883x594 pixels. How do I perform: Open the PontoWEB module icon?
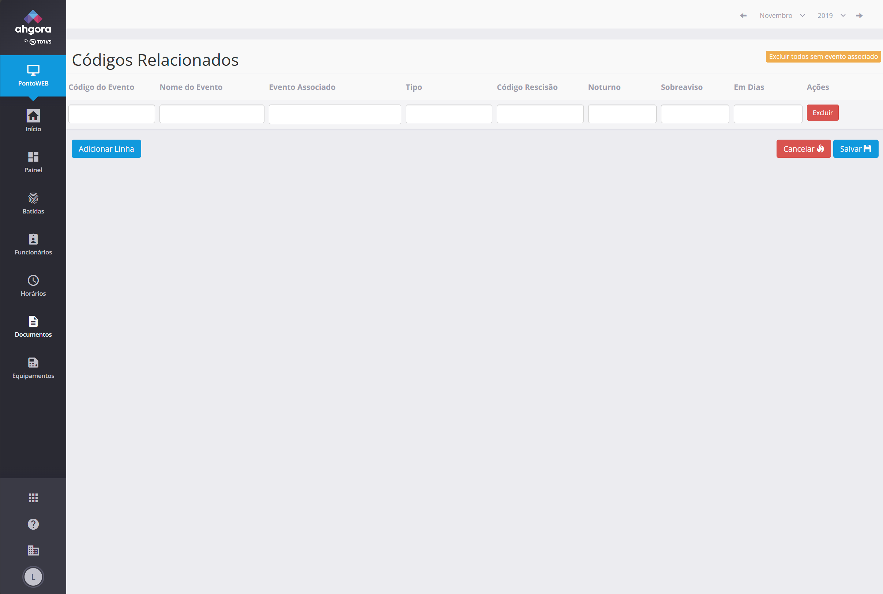click(33, 71)
